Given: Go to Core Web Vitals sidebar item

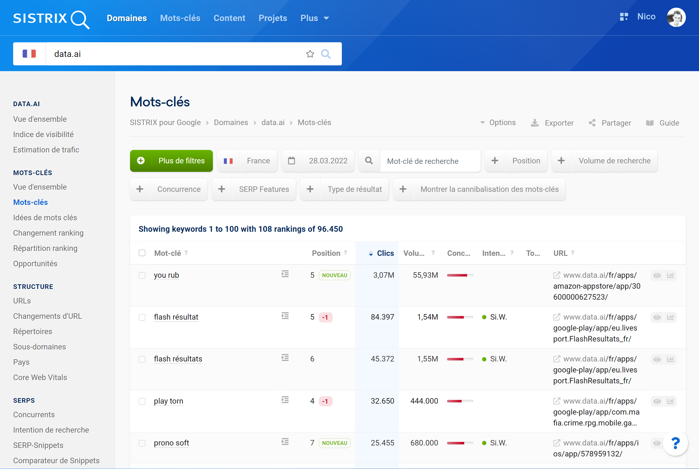Looking at the screenshot, I should click(x=40, y=378).
